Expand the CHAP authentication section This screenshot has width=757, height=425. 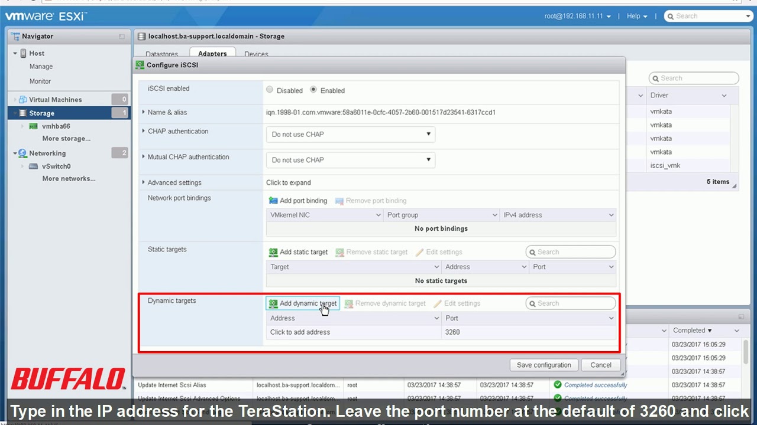click(x=144, y=131)
